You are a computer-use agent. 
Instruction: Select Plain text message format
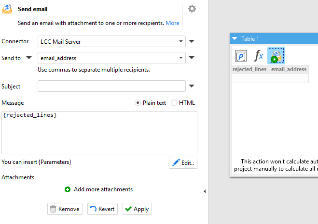tap(138, 103)
